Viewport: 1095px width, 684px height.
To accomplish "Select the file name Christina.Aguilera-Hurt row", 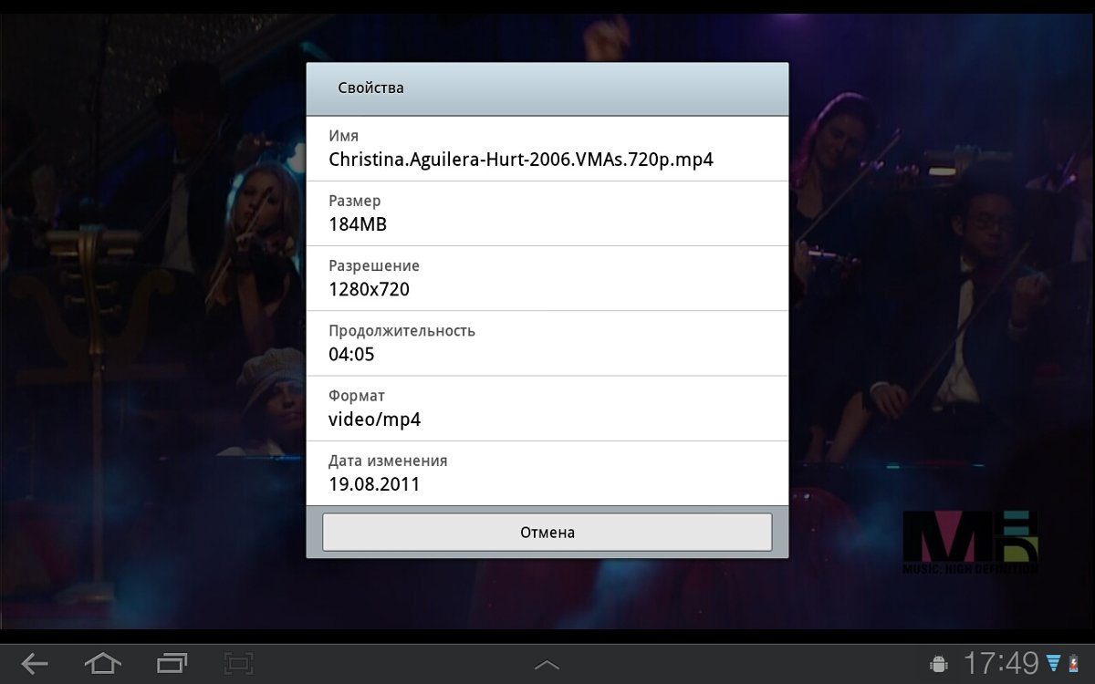I will 547,149.
